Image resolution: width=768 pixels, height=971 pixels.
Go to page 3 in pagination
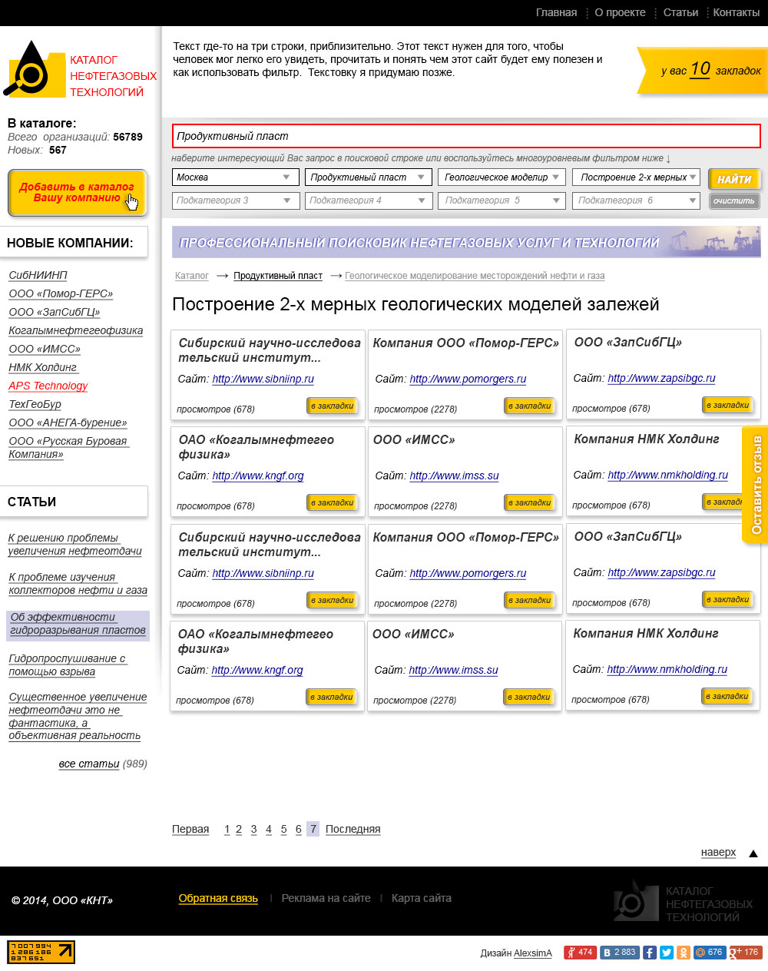click(x=253, y=829)
